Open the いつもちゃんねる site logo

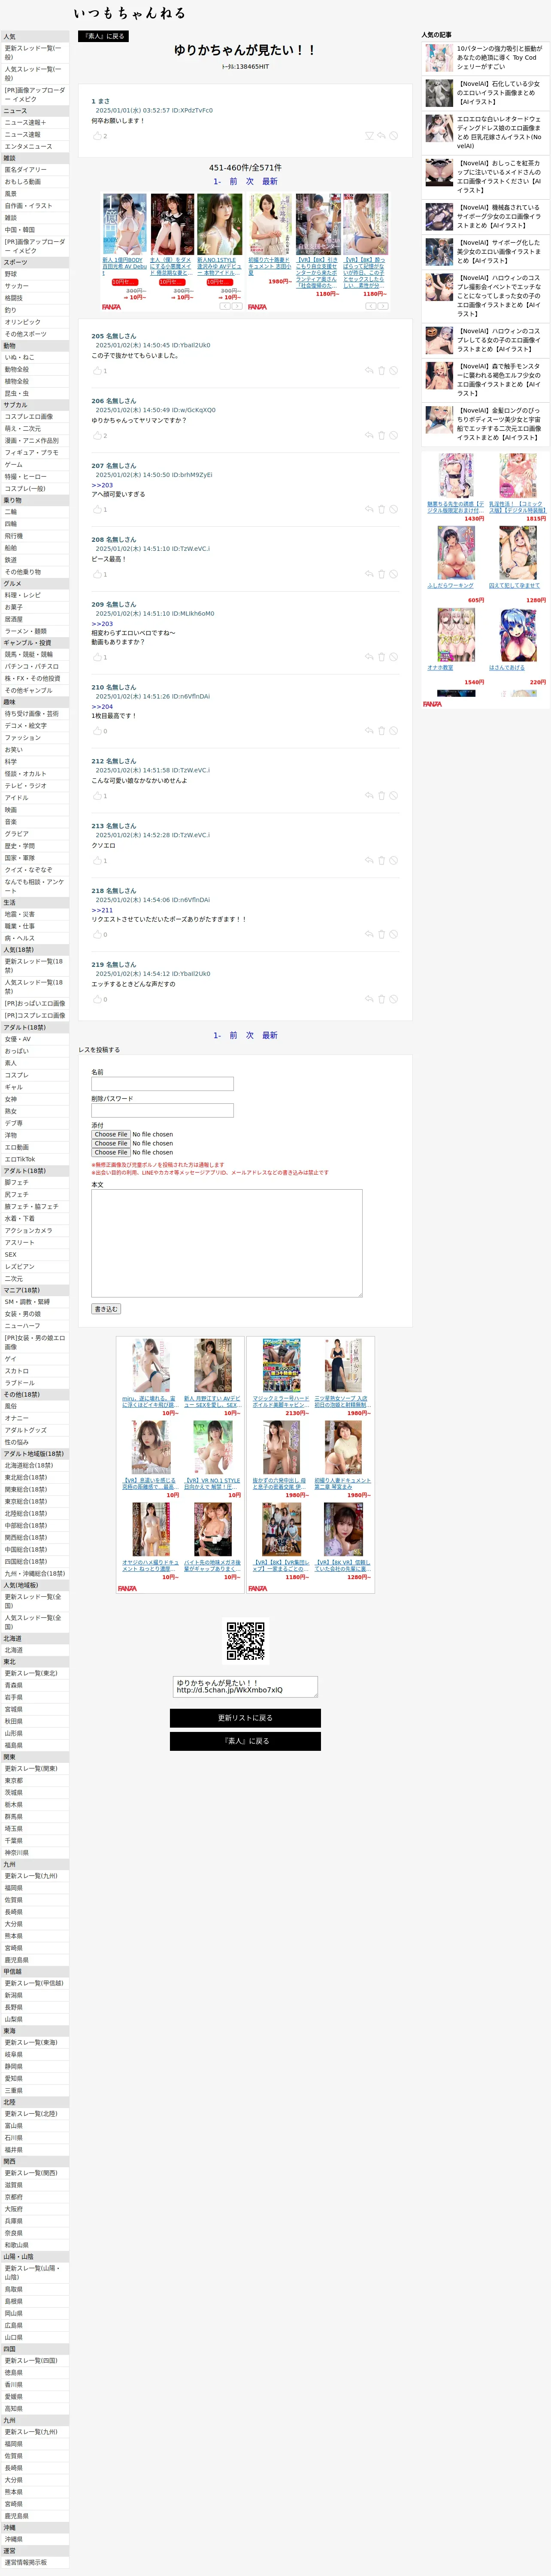[x=129, y=13]
